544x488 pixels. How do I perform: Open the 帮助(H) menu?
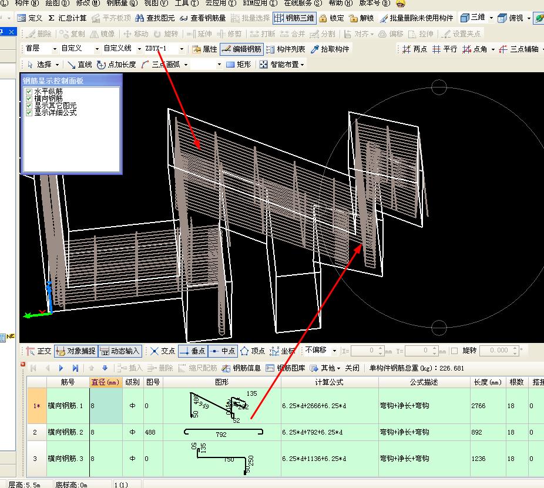340,4
